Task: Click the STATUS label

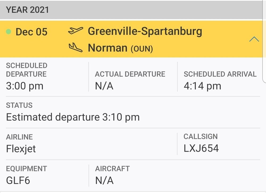Action: tap(19, 105)
